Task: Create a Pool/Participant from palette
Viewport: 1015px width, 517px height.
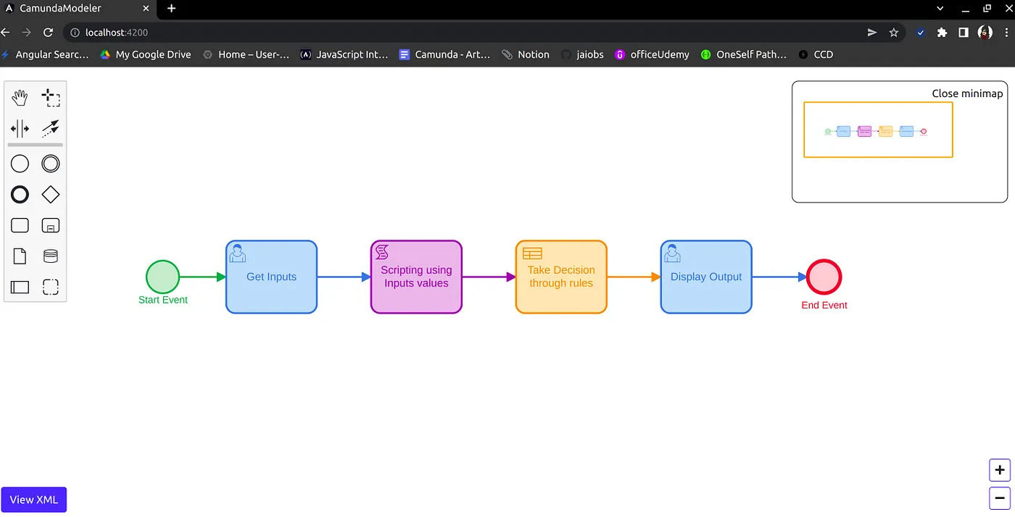Action: click(20, 287)
